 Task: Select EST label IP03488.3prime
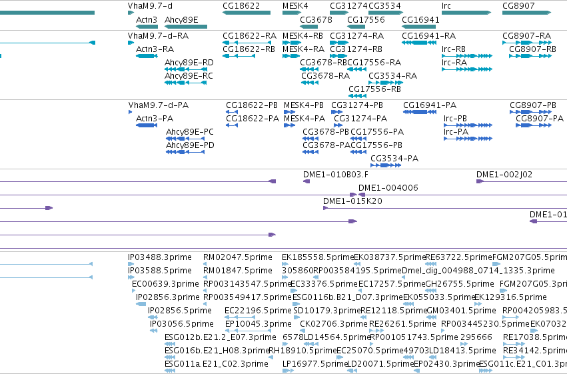pos(160,257)
